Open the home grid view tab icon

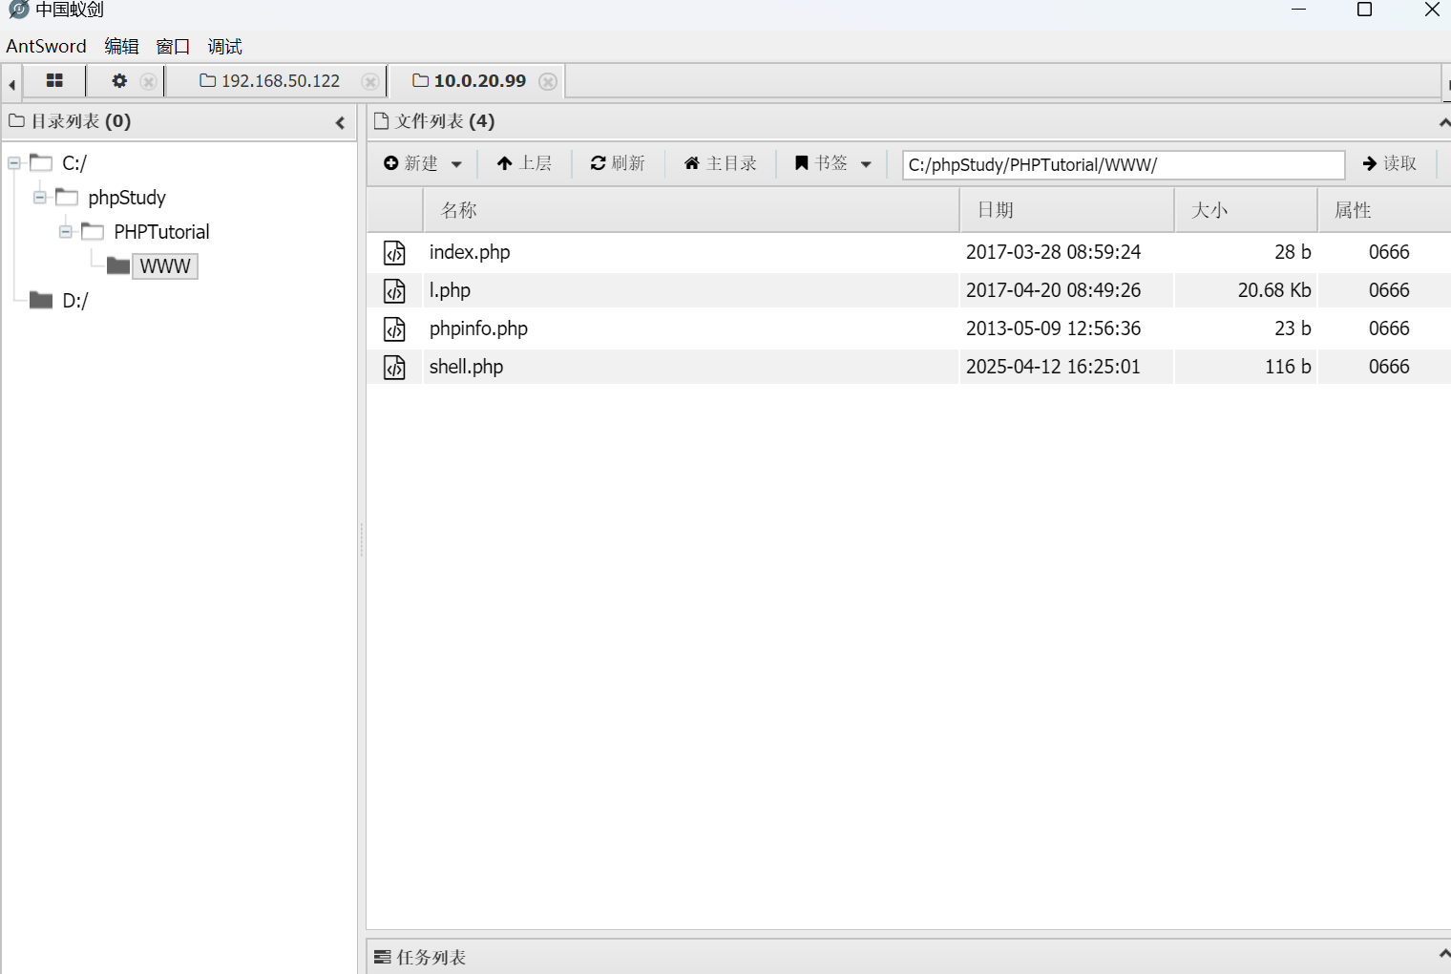(54, 81)
